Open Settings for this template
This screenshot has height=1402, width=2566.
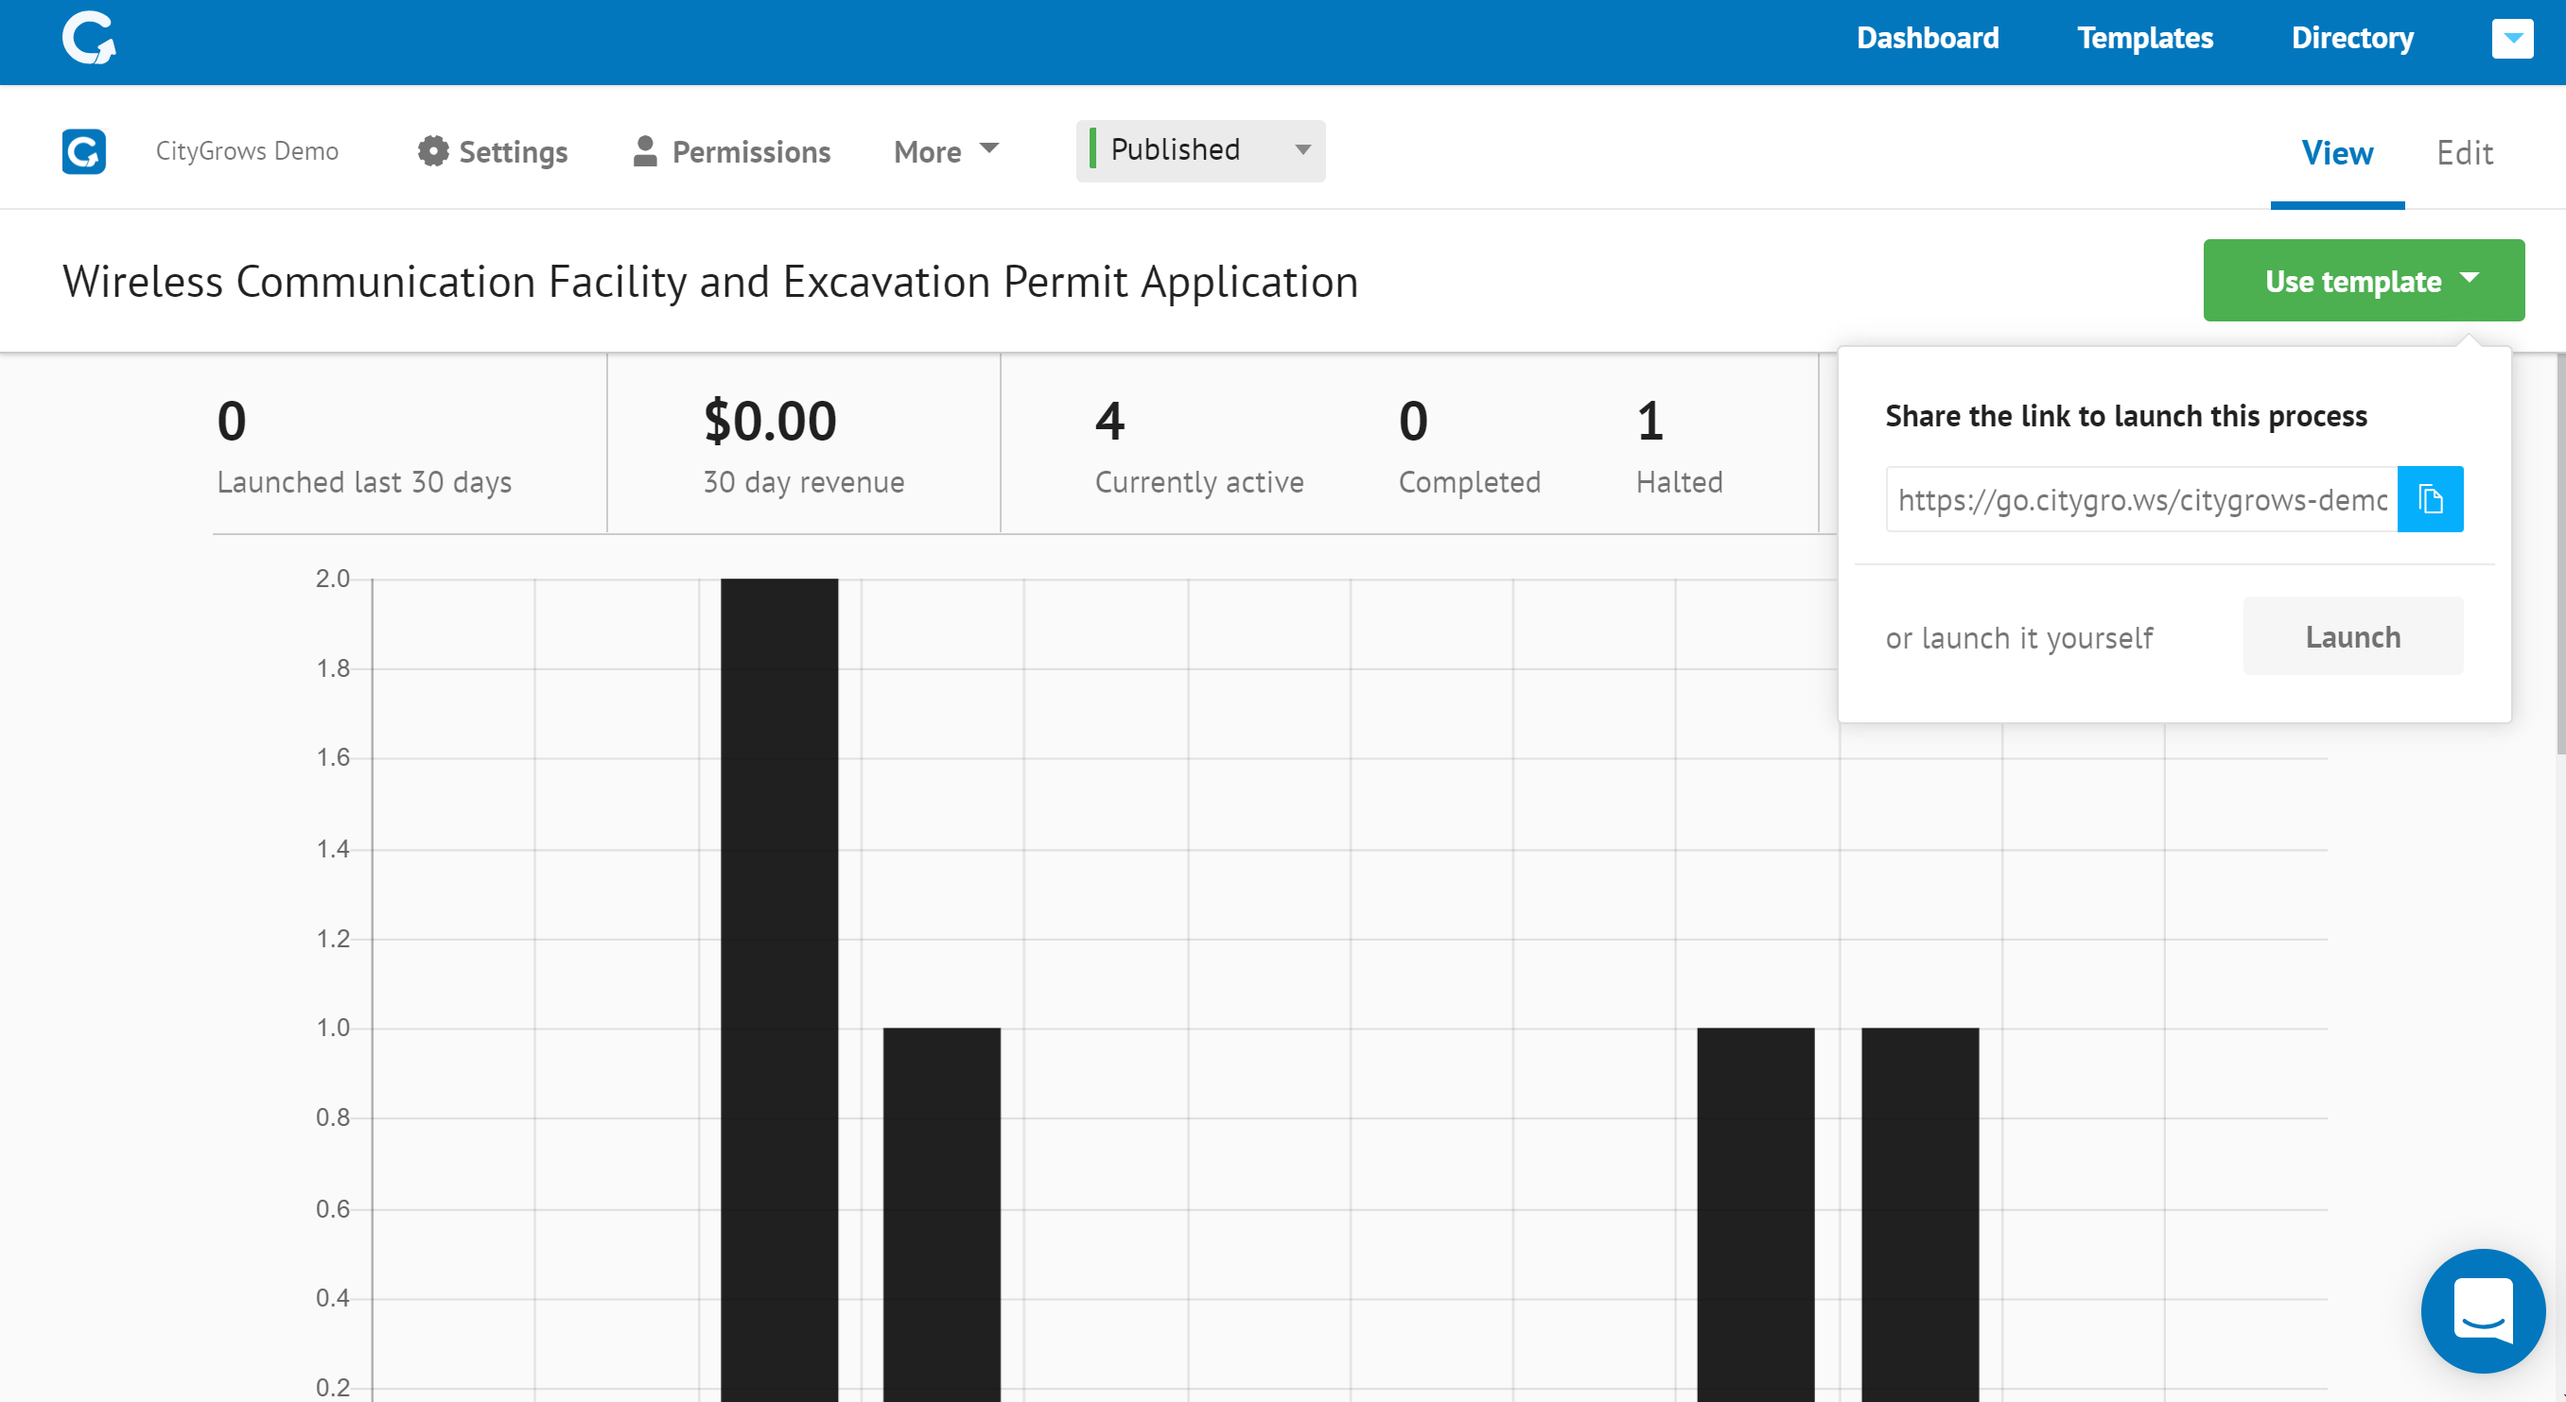pos(492,151)
